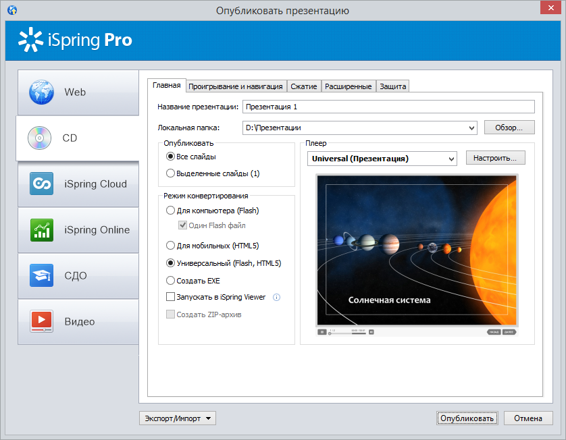This screenshot has height=440, width=566.
Task: Pause the player preview playback
Action: click(x=321, y=332)
